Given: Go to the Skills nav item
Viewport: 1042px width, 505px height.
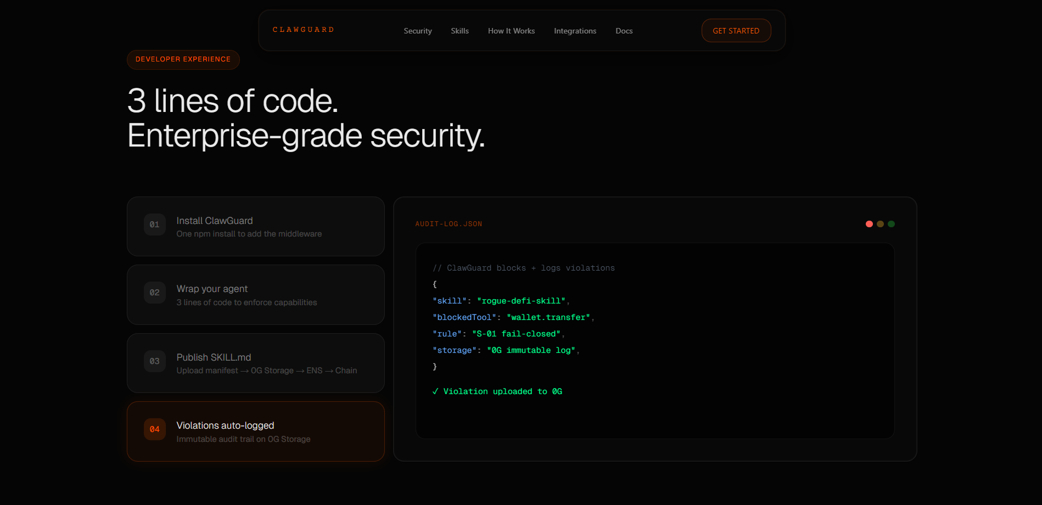Looking at the screenshot, I should click(x=460, y=31).
